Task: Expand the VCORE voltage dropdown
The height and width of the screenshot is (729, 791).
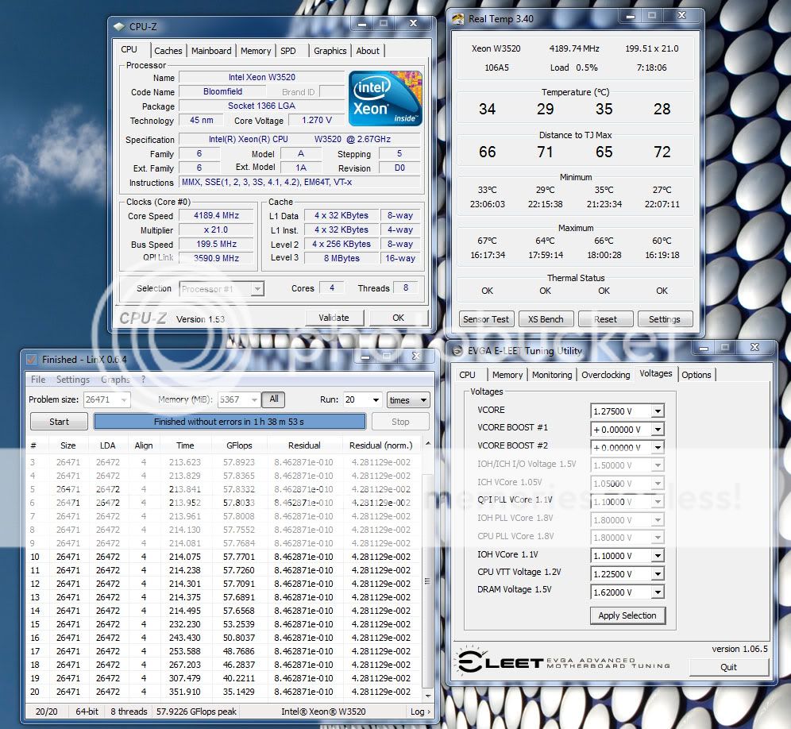Action: click(x=658, y=411)
